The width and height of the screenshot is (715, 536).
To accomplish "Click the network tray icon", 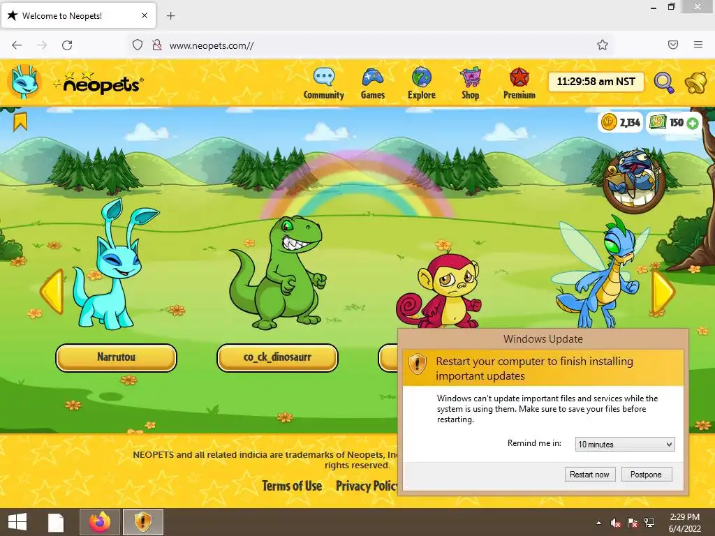I will point(649,523).
